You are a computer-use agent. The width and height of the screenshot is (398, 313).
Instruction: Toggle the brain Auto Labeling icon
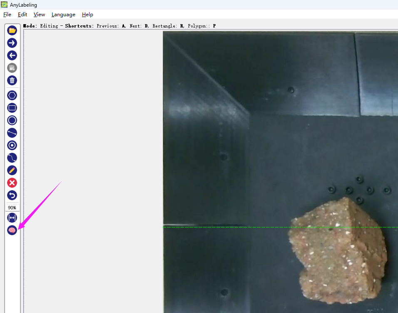(12, 230)
